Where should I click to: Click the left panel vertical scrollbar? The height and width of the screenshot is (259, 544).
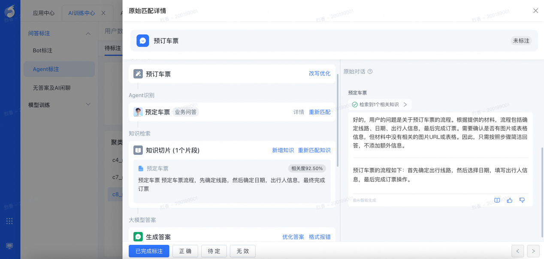click(338, 120)
